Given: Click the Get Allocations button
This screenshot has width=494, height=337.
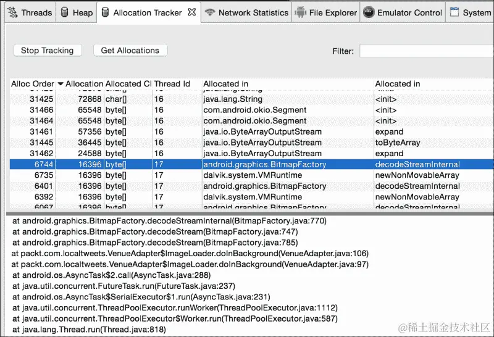Looking at the screenshot, I should (x=130, y=51).
